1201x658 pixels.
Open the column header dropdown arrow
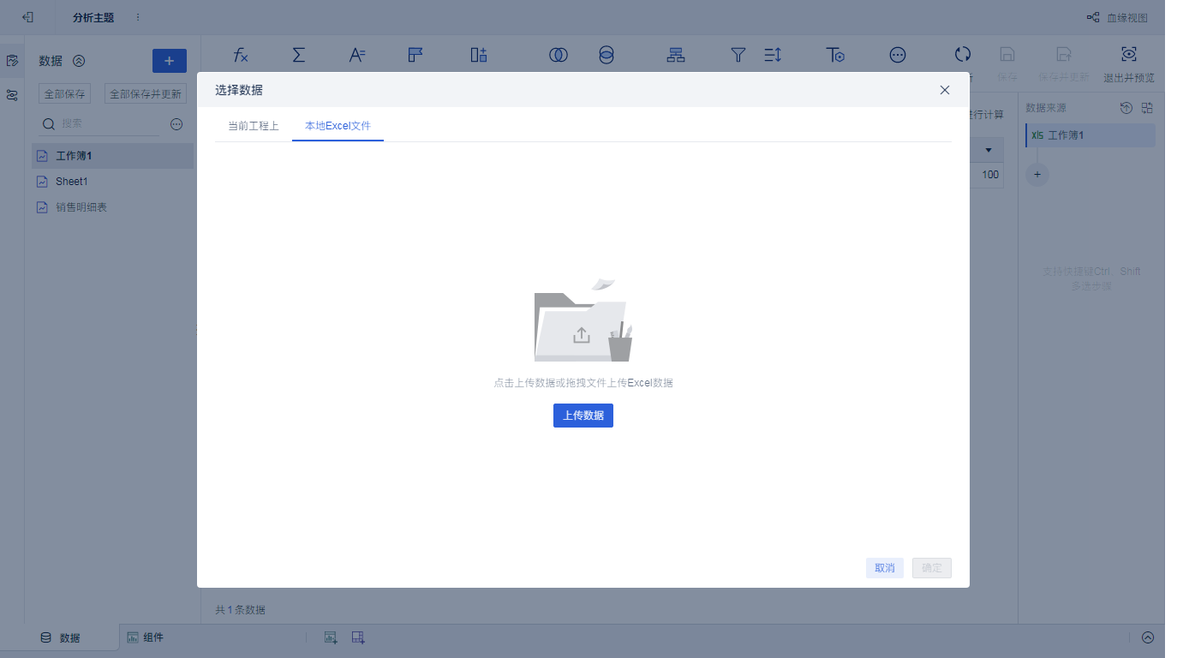989,151
